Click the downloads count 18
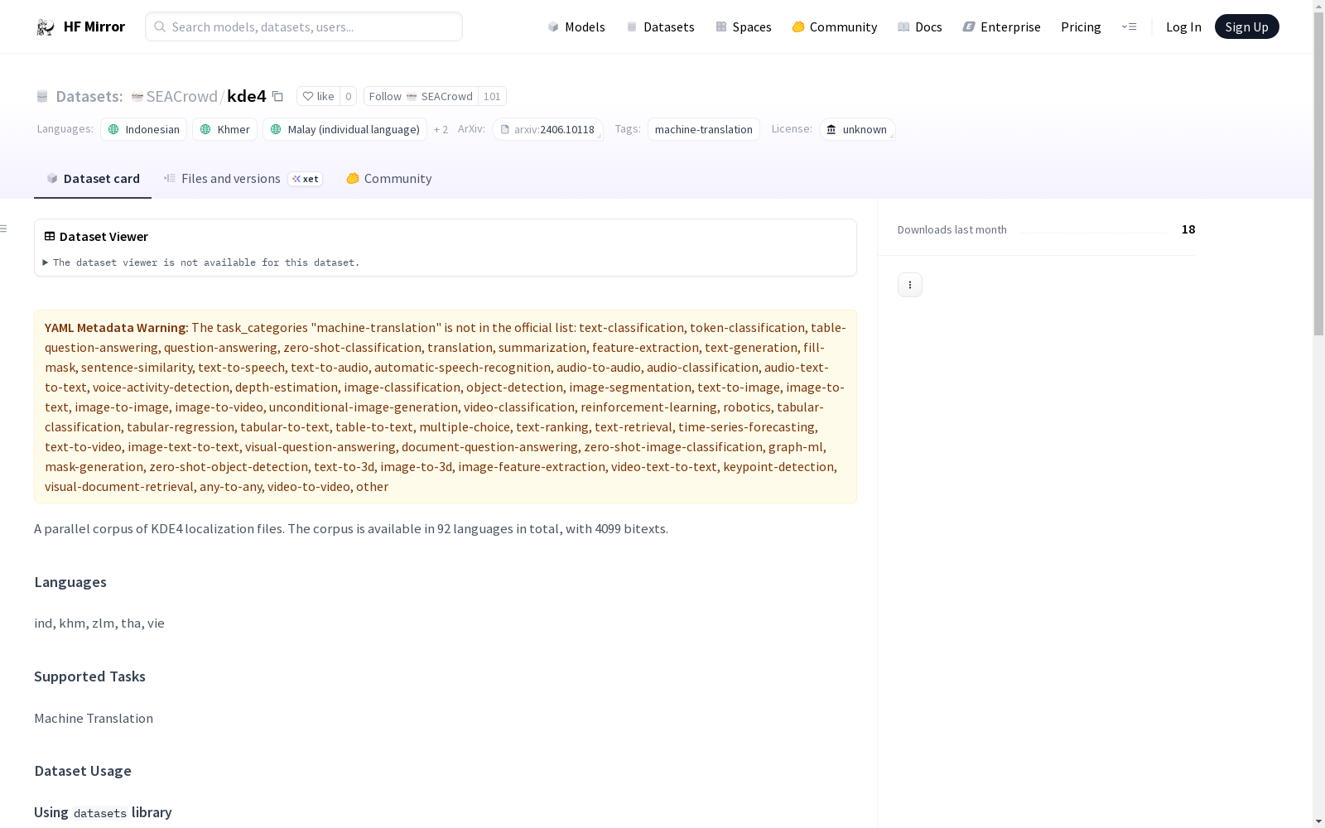 (x=1188, y=229)
